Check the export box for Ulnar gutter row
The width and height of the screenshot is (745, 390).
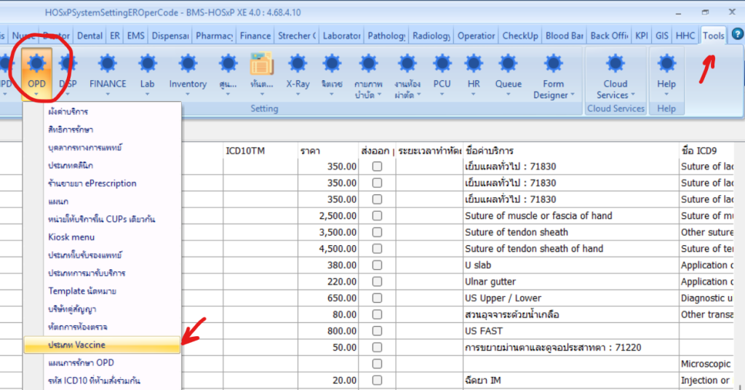coord(377,282)
